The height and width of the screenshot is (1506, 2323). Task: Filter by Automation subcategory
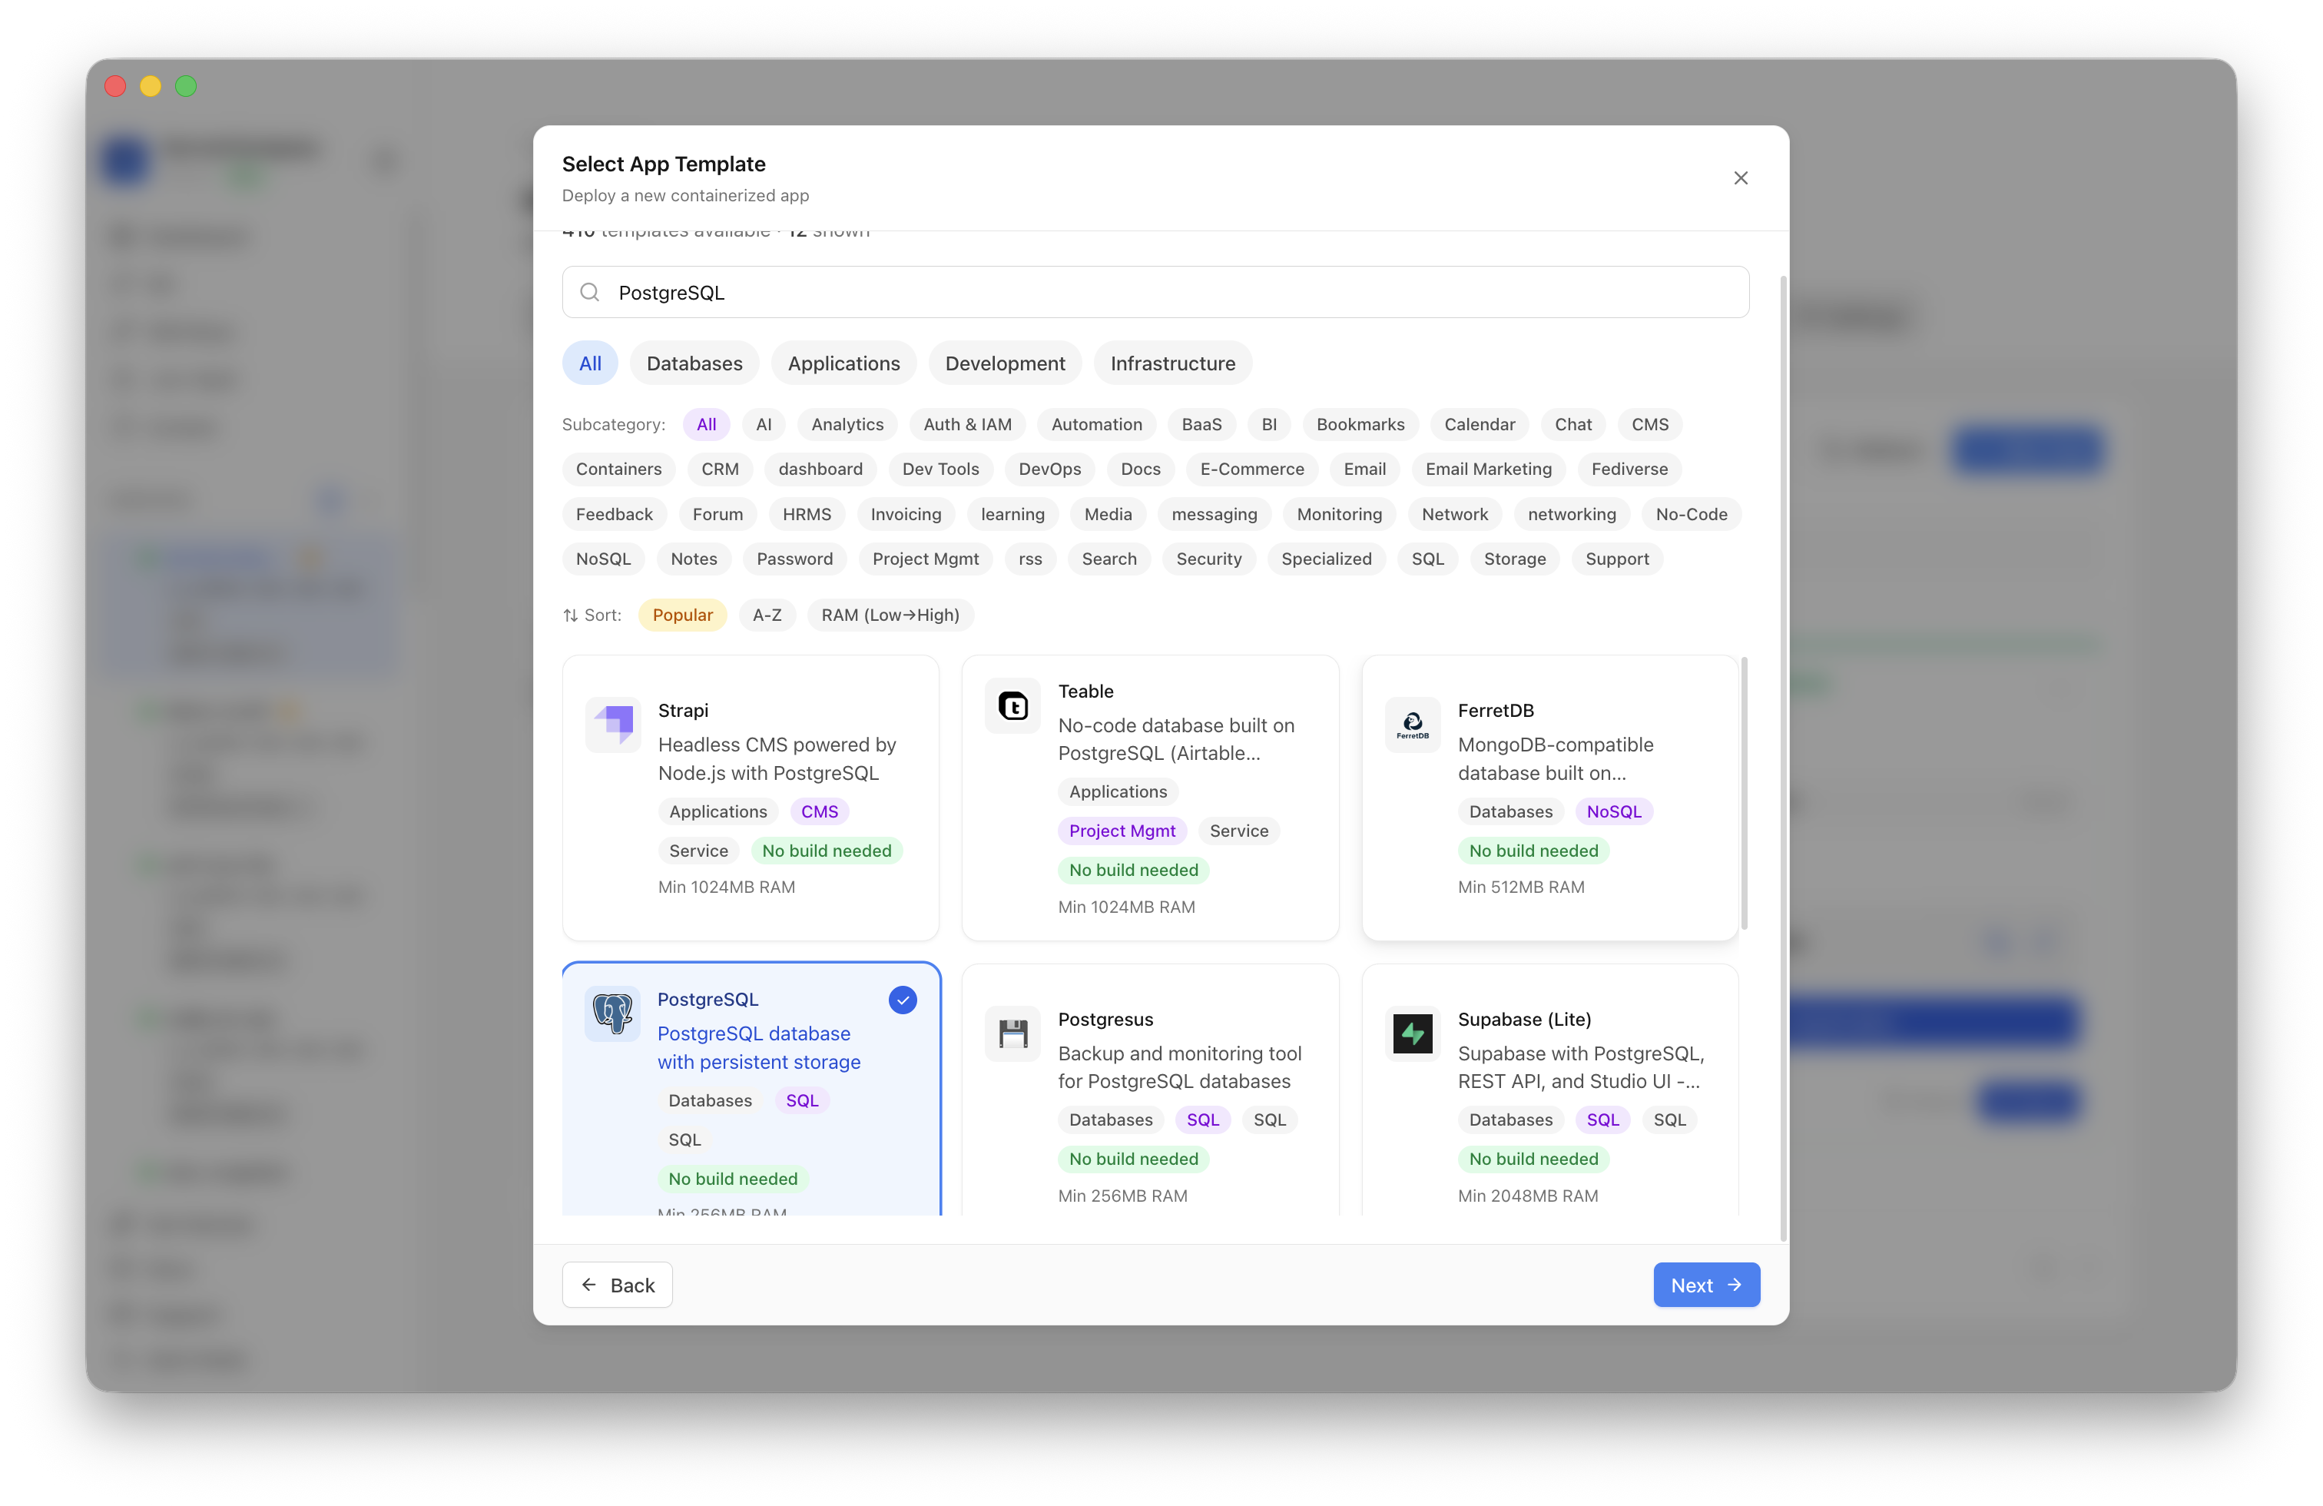[x=1096, y=425]
